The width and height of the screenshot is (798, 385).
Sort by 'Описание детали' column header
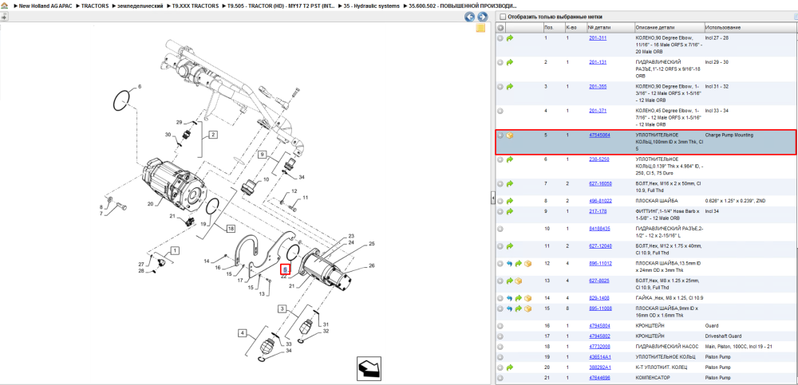[x=669, y=27]
